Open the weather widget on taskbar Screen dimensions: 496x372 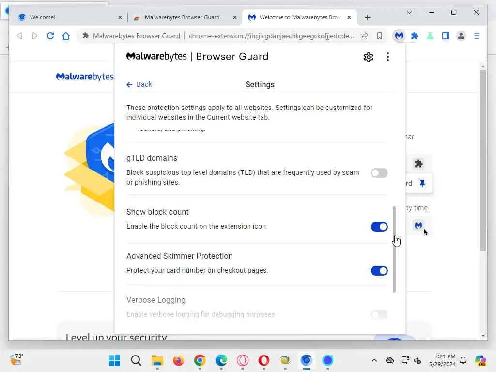pyautogui.click(x=16, y=360)
